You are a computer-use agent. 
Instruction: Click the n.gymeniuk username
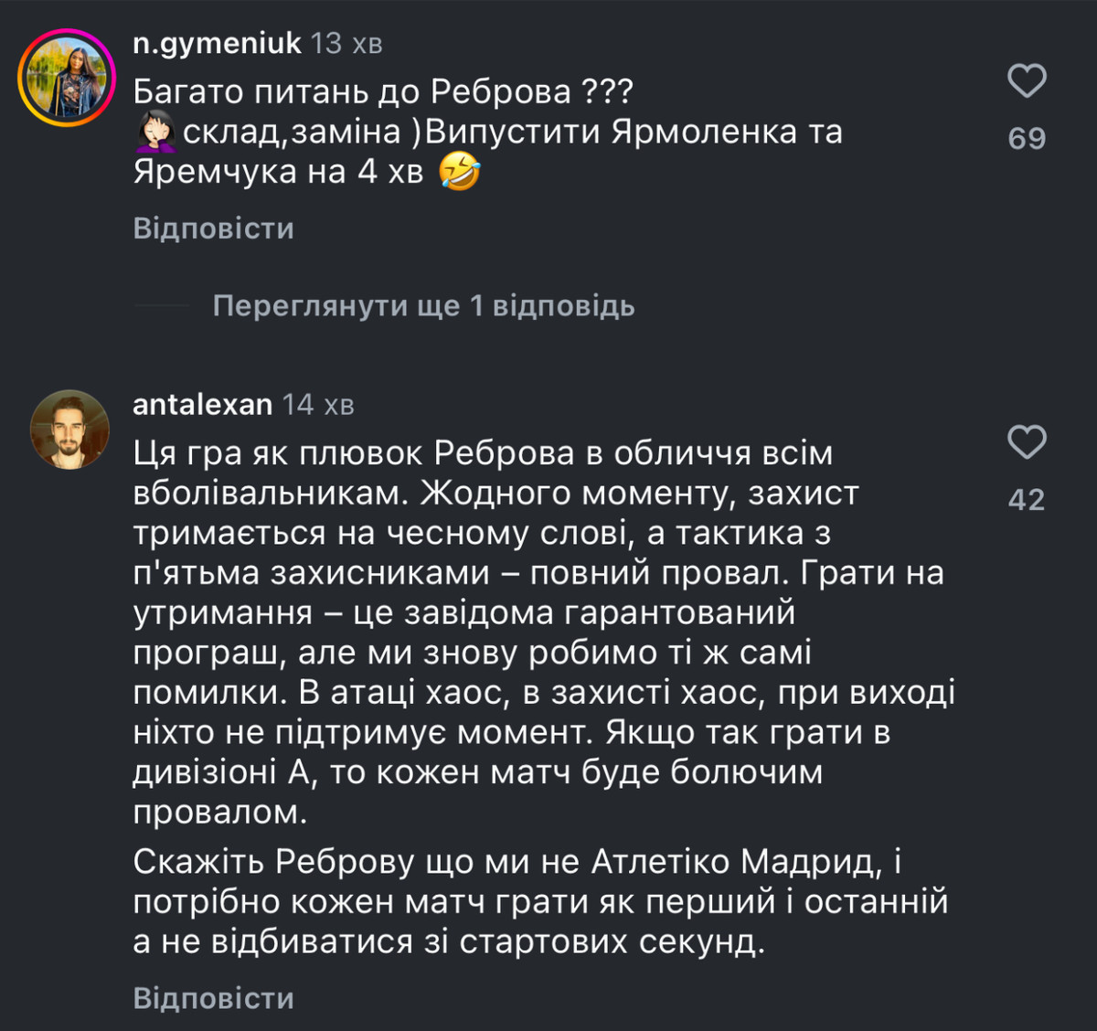(217, 43)
